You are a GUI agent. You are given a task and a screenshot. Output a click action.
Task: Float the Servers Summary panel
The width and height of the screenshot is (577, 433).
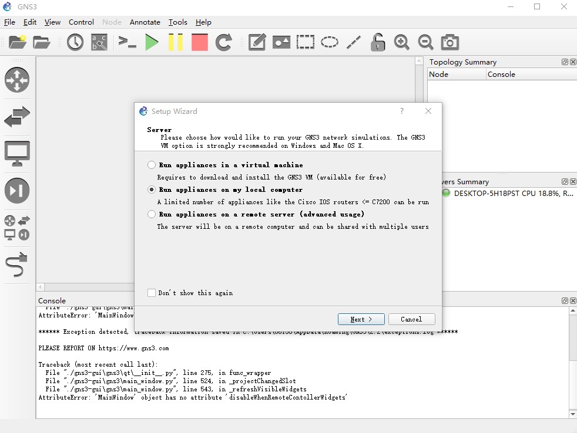565,181
